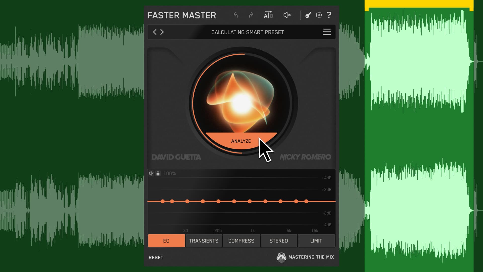The width and height of the screenshot is (483, 272).
Task: Click the CALCULATING SMART PRESET display bar
Action: point(248,32)
